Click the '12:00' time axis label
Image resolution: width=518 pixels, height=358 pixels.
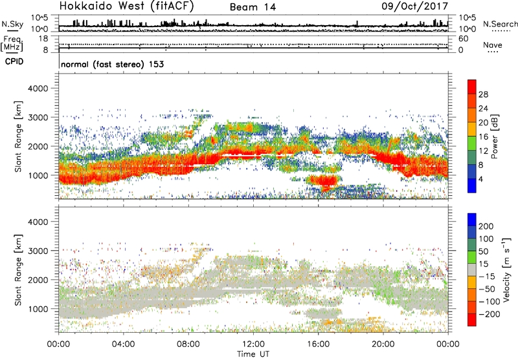[253, 344]
